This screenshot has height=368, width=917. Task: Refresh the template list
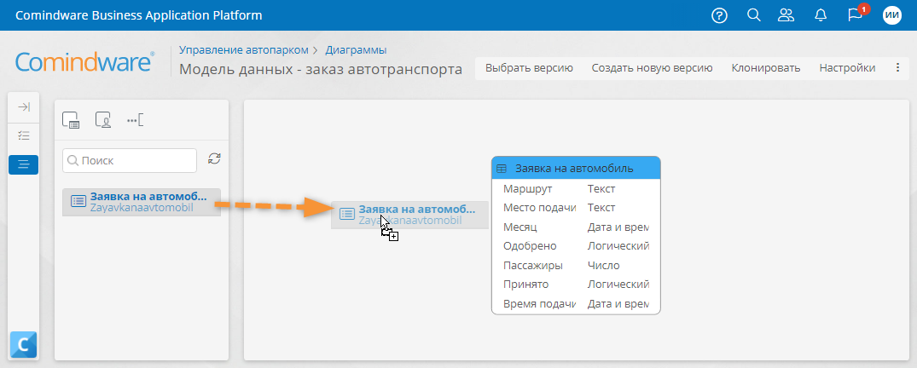click(215, 158)
